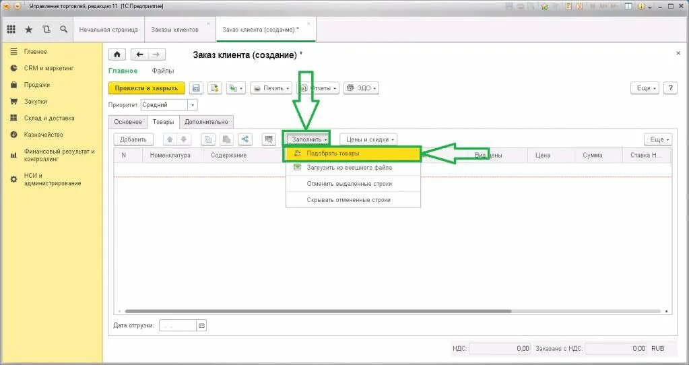
Task: Expand the Приоритет dropdown arrow
Action: pyautogui.click(x=193, y=105)
